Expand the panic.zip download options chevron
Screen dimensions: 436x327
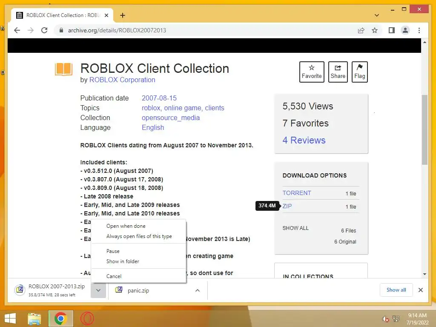click(x=198, y=290)
